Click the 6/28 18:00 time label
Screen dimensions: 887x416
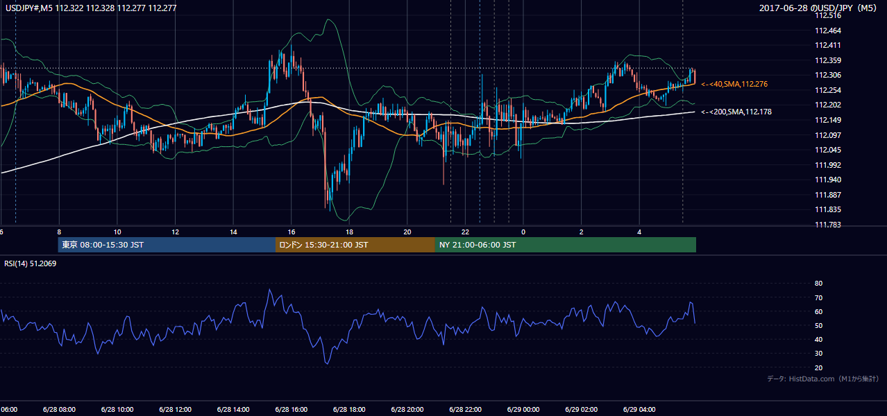tap(348, 409)
